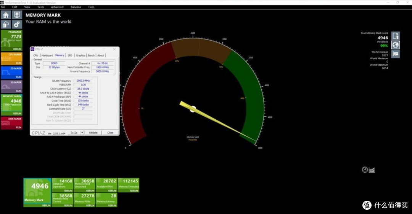Click the Mem Controller Freq. 1800.0 MHz field
The height and width of the screenshot is (214, 412).
click(x=103, y=67)
